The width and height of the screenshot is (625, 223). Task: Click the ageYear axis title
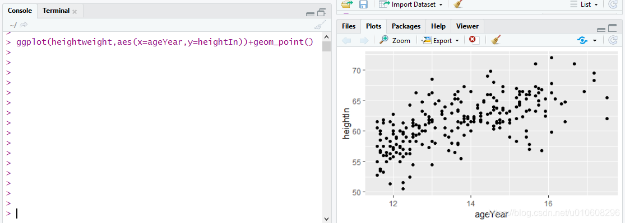[x=491, y=215]
